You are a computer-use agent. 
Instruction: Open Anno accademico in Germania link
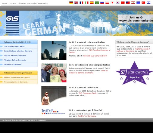(x=16, y=82)
